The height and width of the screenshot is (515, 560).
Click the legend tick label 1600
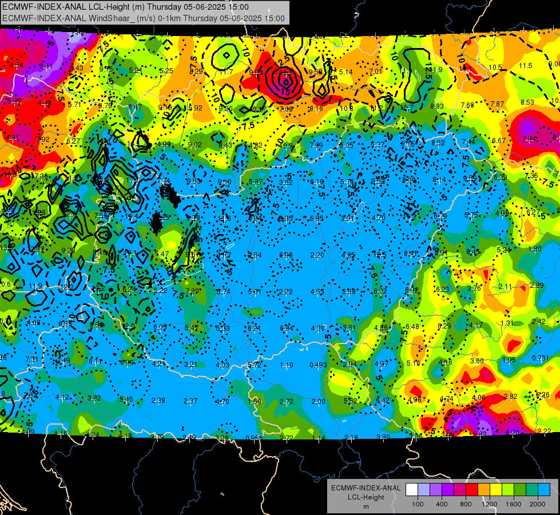point(514,504)
